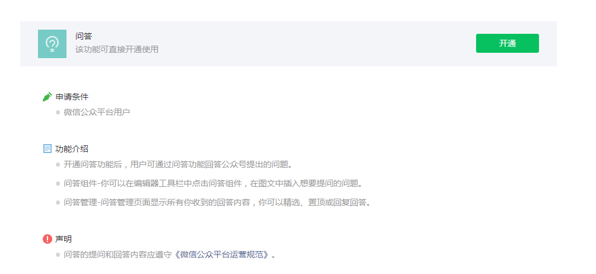596x274 pixels.
Task: Click the 问答管理 description line
Action: 217,202
